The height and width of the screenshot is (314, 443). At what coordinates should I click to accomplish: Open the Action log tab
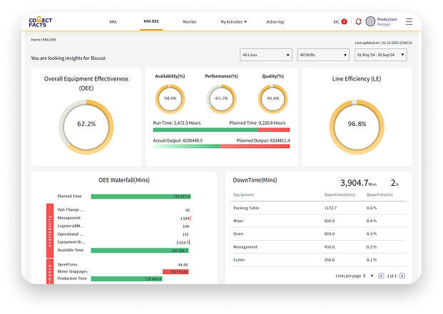click(x=275, y=22)
